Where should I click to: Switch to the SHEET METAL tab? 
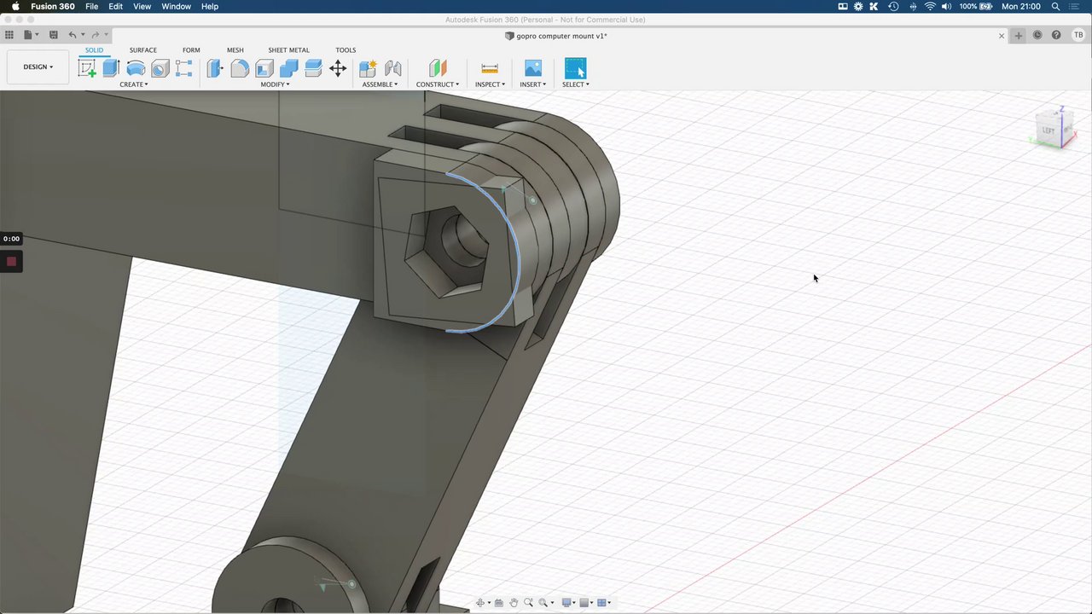(289, 50)
